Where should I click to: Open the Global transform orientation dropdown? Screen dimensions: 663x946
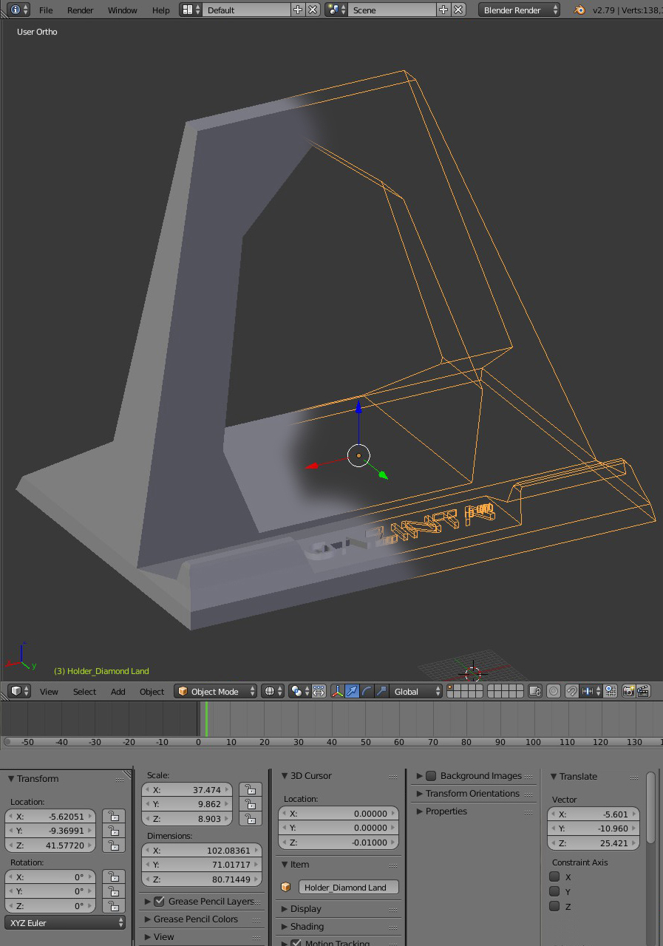coord(415,691)
